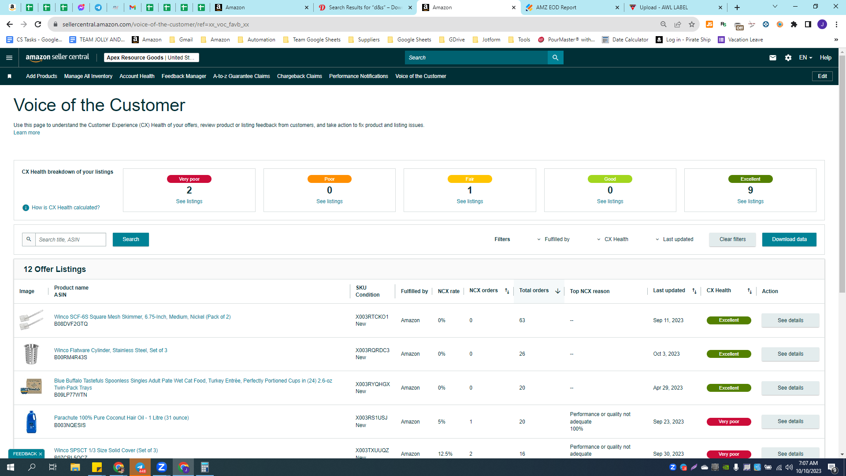Screen dimensions: 846x476
Task: Click the Seller Central top Search field
Action: point(476,58)
